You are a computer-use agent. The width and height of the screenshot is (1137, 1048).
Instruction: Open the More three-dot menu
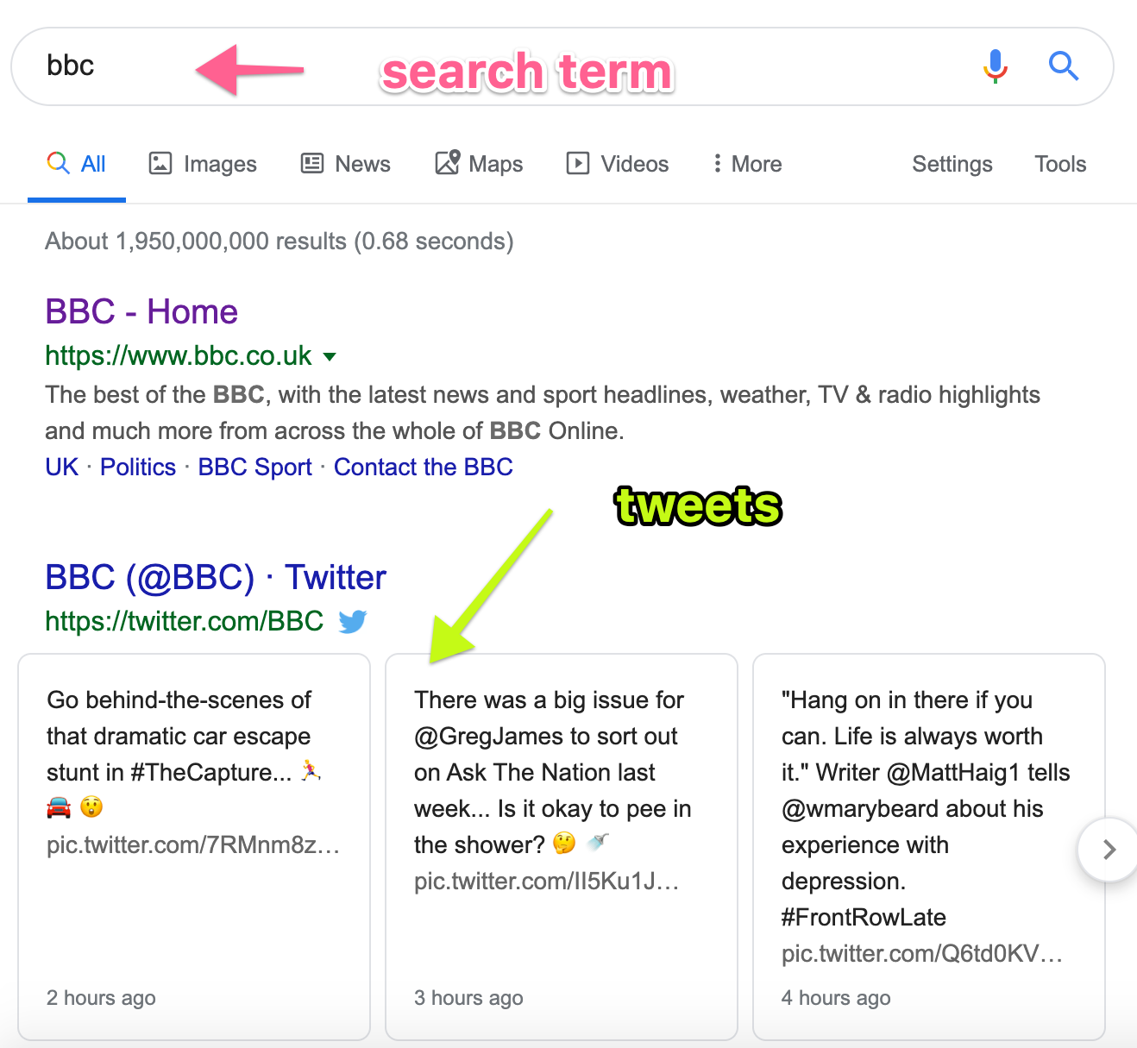(x=747, y=164)
